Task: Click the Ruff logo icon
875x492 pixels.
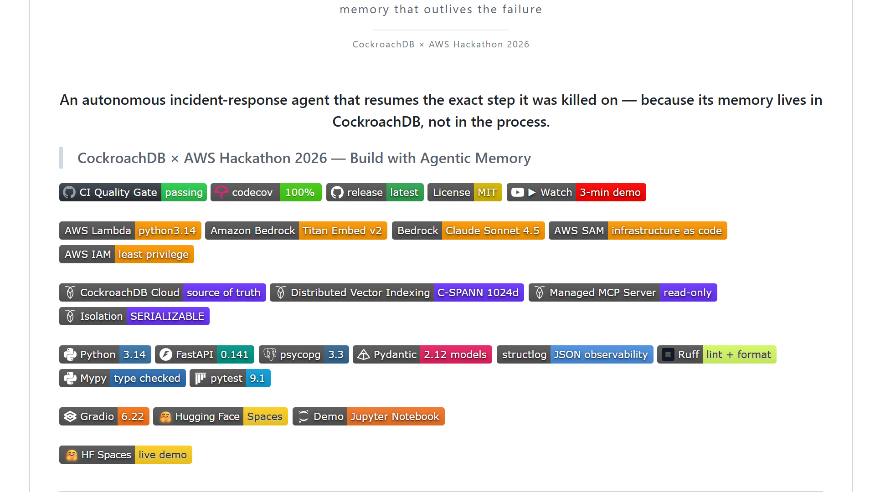Action: click(x=668, y=354)
